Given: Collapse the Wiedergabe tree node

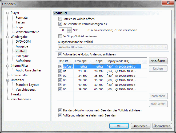Looking at the screenshot, I should click(7, 37).
